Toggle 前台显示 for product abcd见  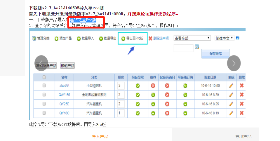coord(138,86)
